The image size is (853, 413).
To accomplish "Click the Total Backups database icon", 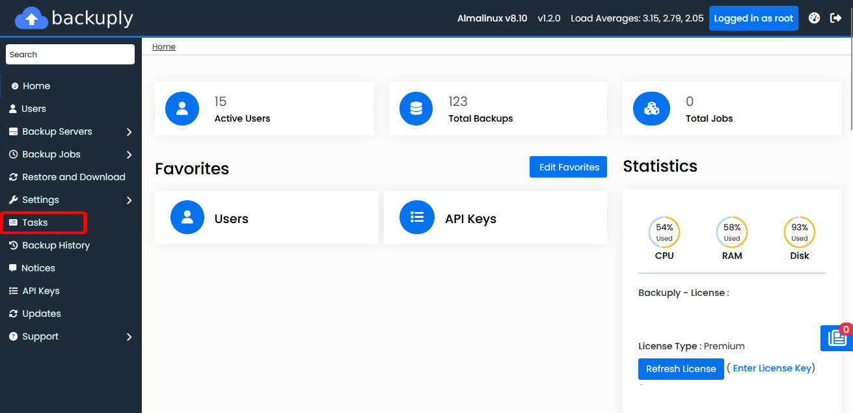I will (x=416, y=109).
